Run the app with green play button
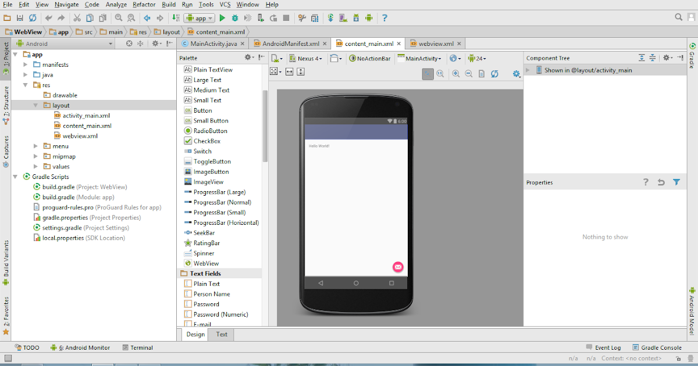The width and height of the screenshot is (698, 366). click(x=222, y=18)
